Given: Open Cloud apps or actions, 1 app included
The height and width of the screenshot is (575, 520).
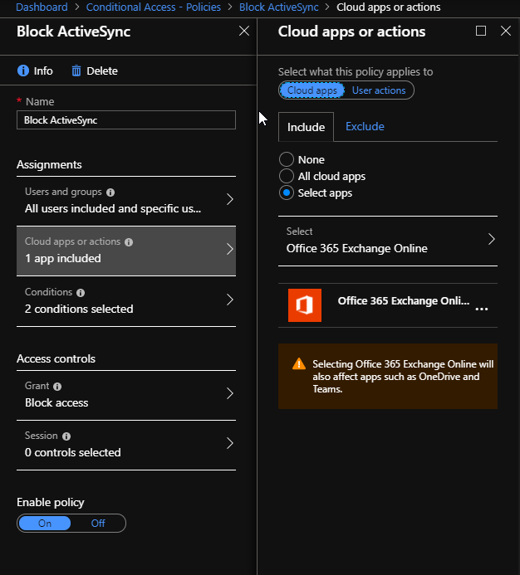Looking at the screenshot, I should 126,251.
